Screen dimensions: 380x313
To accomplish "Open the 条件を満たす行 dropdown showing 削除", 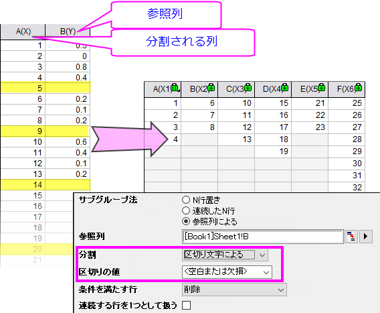I will pos(234,290).
